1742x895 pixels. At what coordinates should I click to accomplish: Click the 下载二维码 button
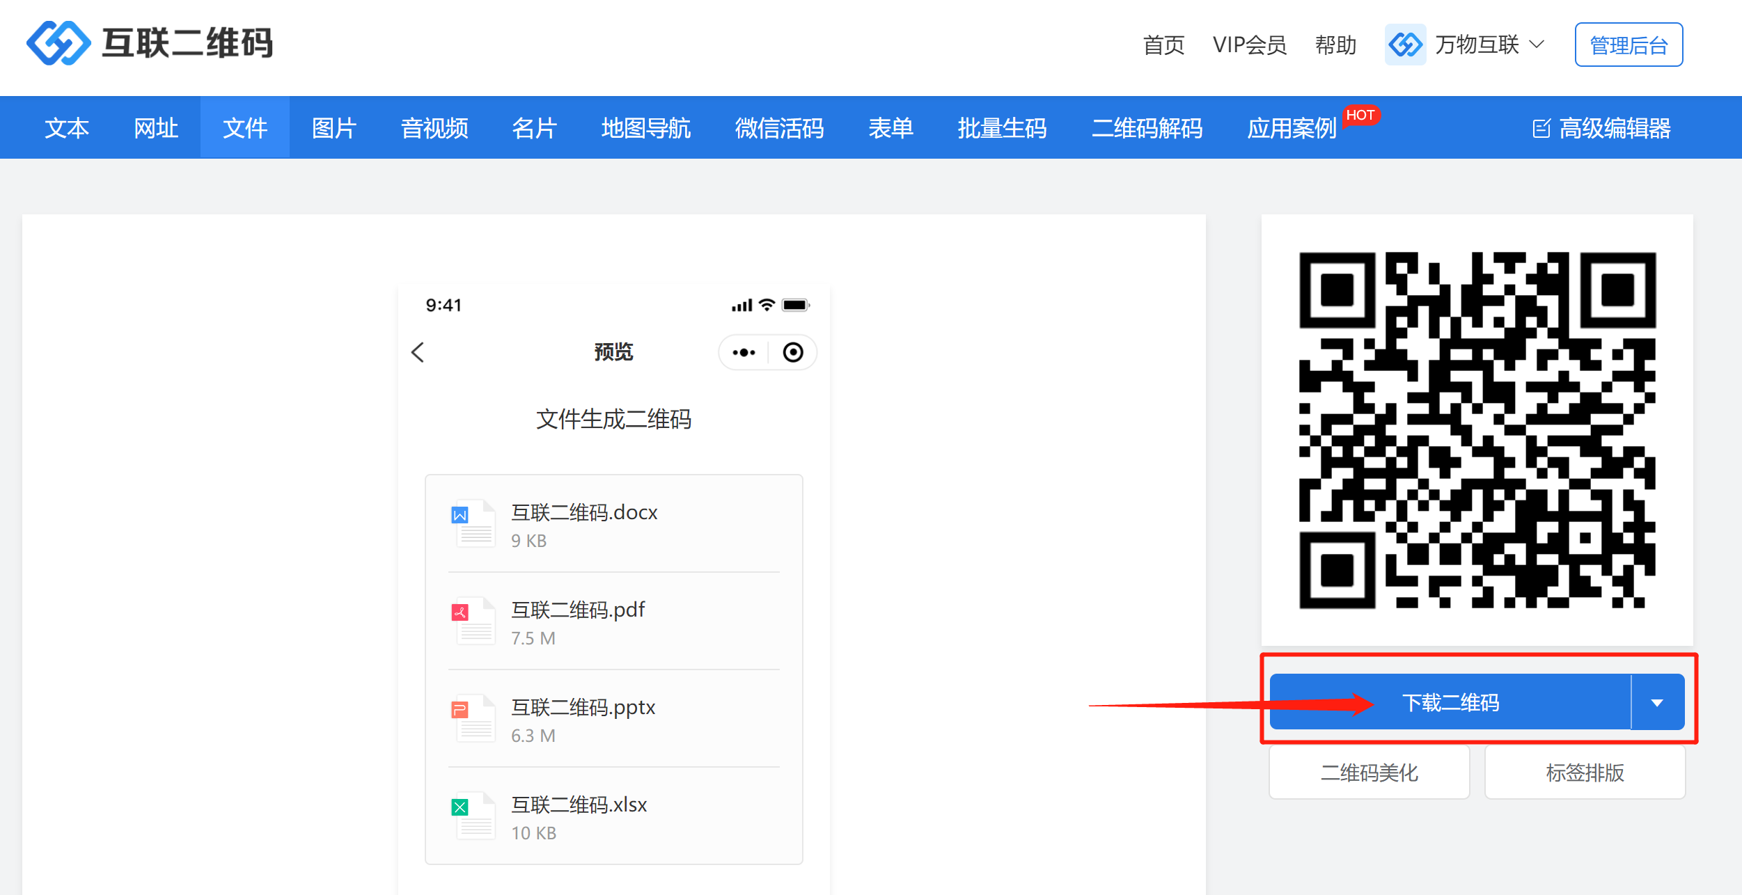coord(1450,703)
